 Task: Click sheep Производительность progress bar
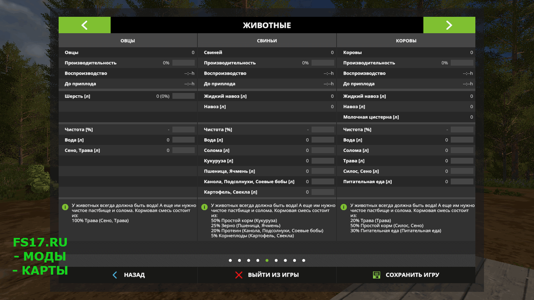(x=183, y=63)
